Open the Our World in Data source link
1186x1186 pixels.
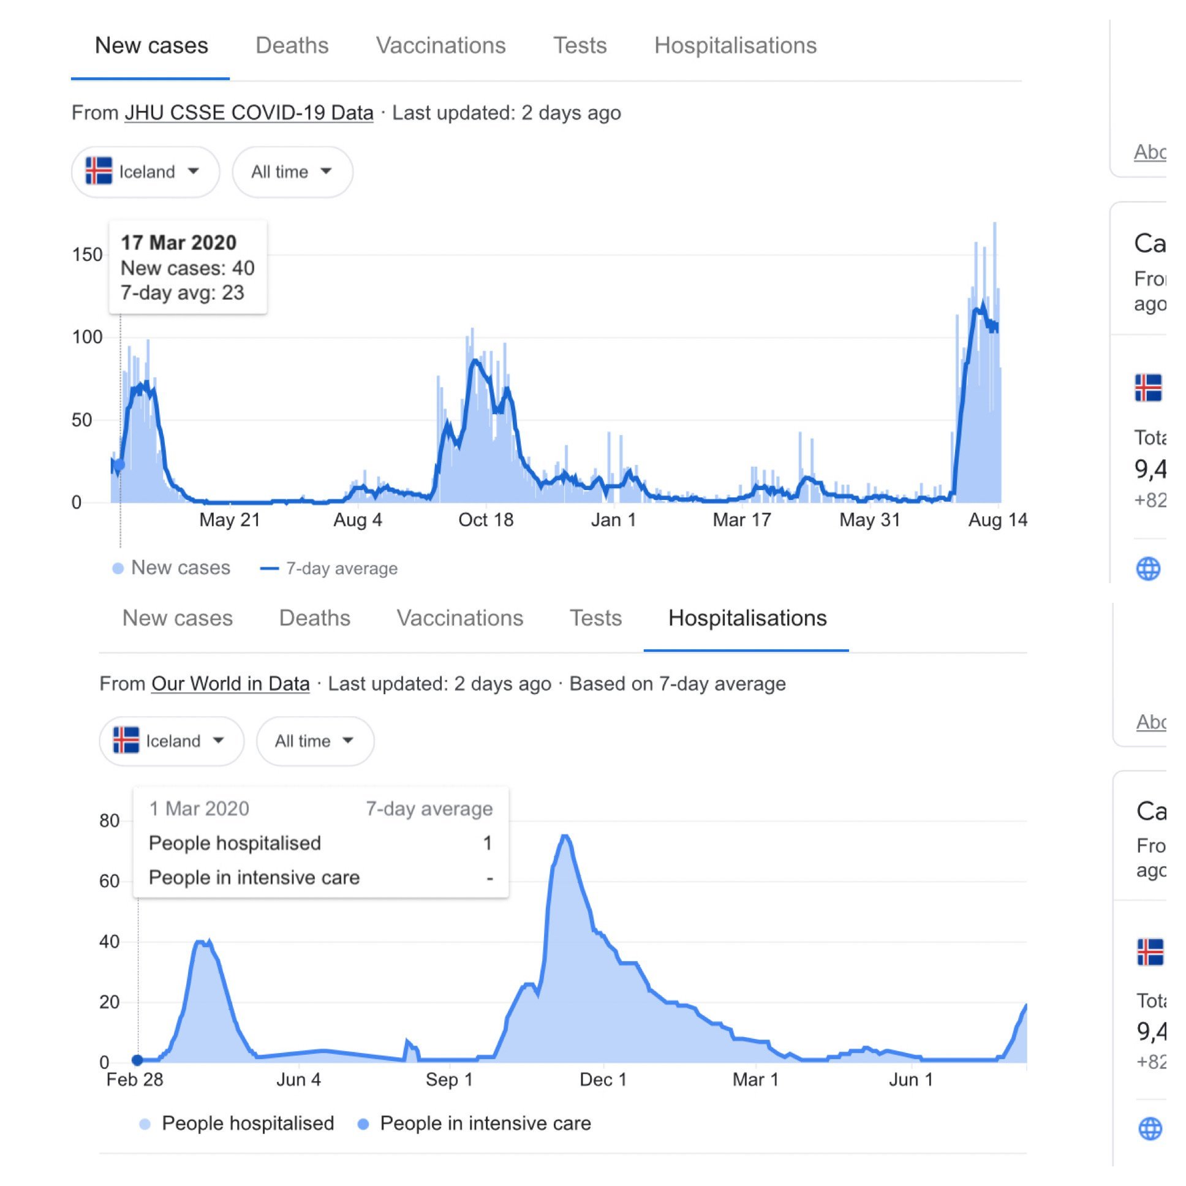click(230, 684)
